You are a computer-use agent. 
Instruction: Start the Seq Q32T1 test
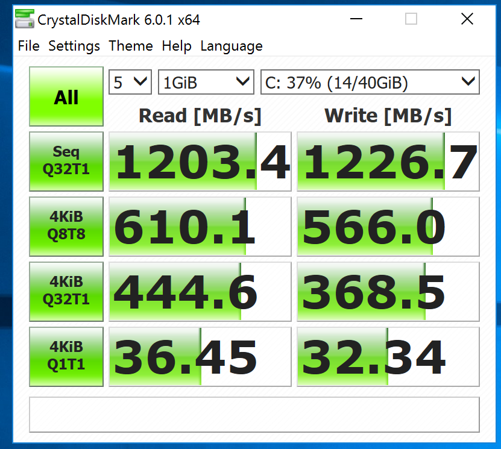click(66, 162)
